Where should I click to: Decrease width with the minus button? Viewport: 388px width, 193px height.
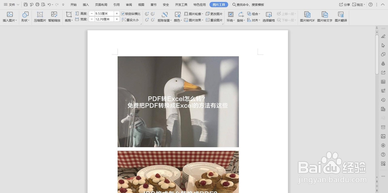tap(92, 19)
